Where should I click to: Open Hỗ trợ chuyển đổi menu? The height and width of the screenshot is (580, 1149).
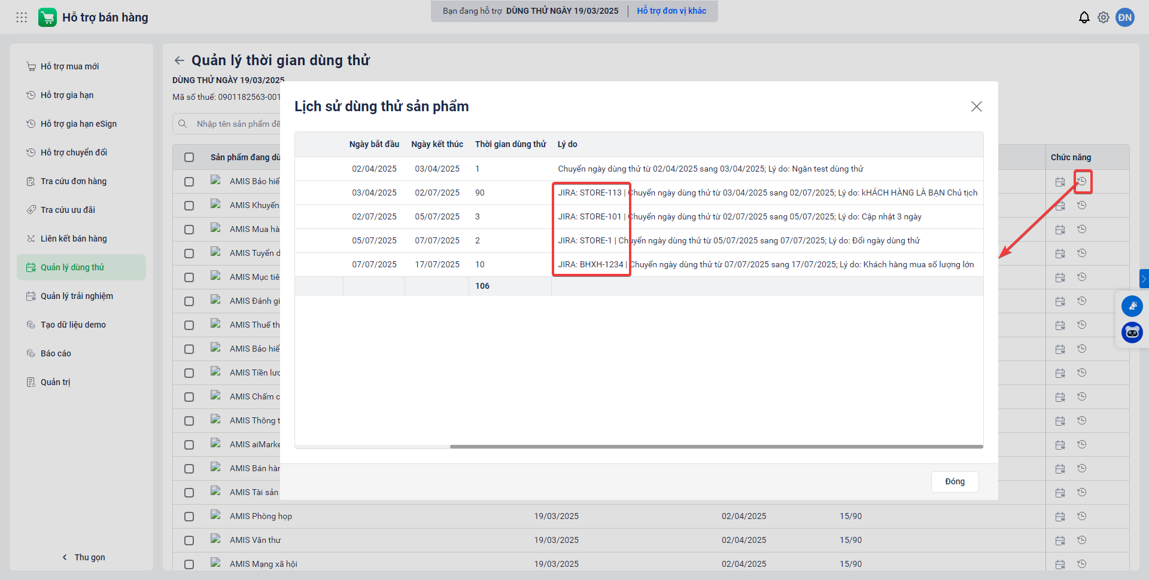click(81, 152)
